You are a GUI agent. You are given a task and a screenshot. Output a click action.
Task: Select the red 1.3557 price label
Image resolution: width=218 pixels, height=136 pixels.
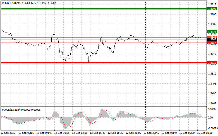pos(212,43)
